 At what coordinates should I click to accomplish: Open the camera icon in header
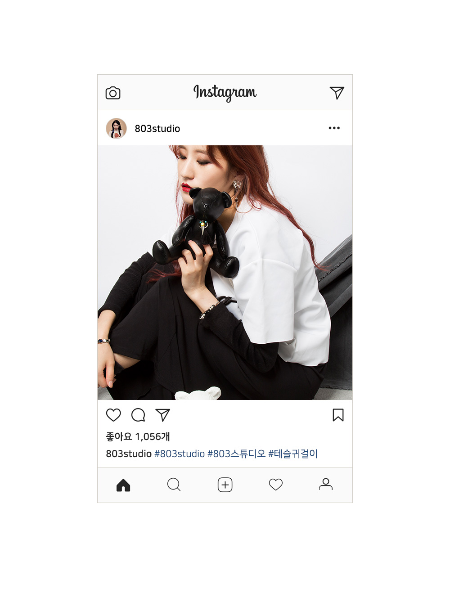(113, 93)
